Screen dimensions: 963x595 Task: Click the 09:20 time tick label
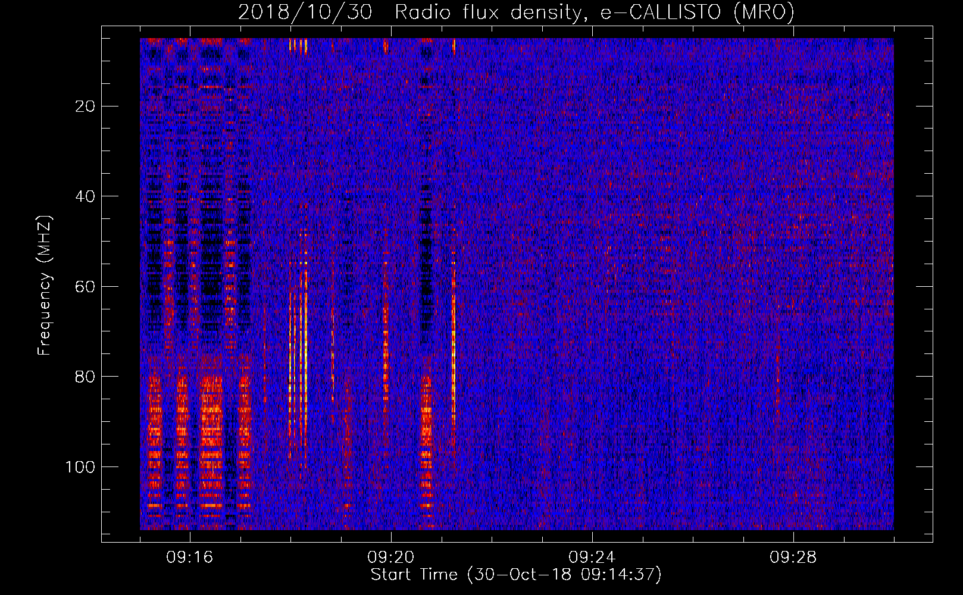pos(391,558)
